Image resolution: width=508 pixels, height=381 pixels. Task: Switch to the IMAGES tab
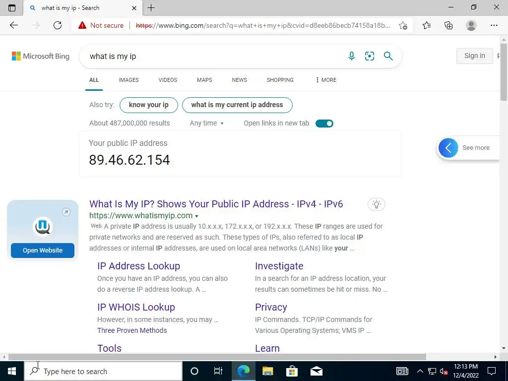point(128,80)
